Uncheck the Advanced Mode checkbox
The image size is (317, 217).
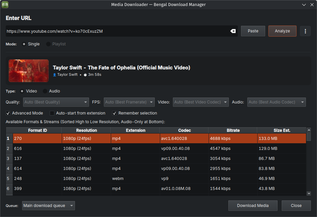8,113
